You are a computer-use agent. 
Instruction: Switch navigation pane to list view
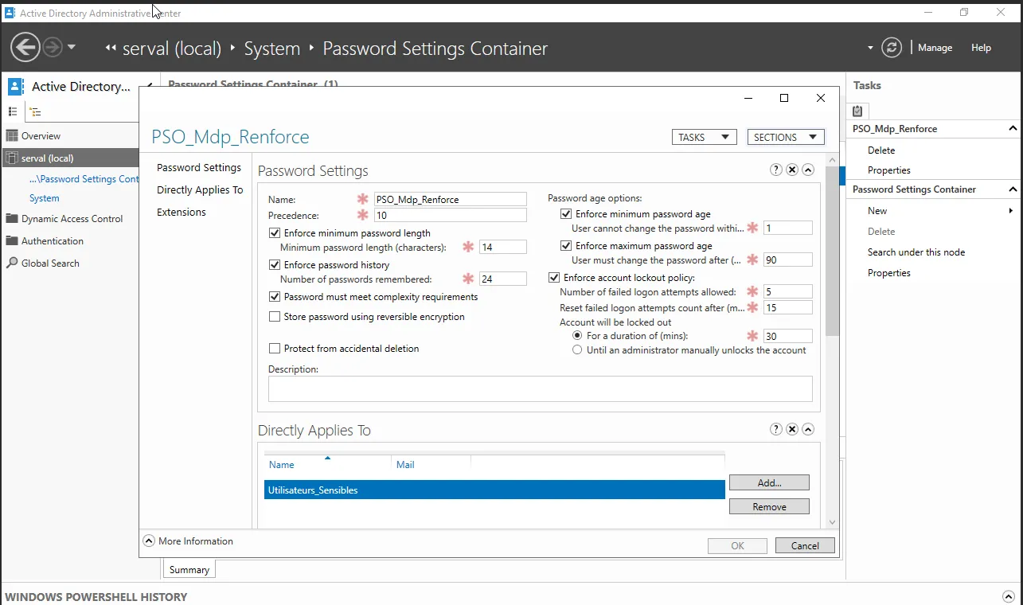(x=13, y=112)
